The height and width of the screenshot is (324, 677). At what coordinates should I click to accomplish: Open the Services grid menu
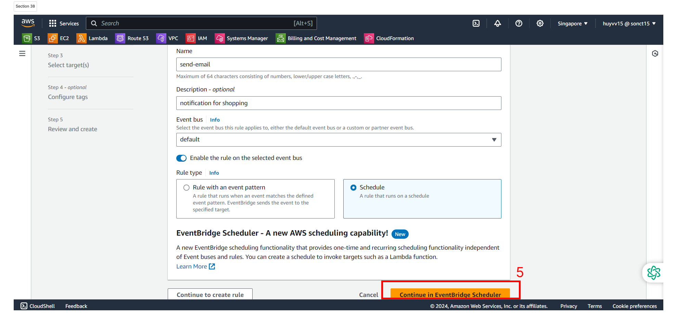point(52,23)
